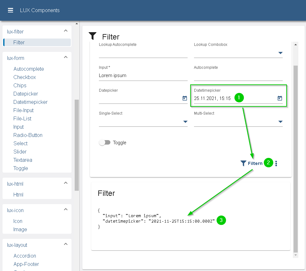Open the Datetimepicker calendar icon
The width and height of the screenshot is (306, 271).
pyautogui.click(x=280, y=98)
